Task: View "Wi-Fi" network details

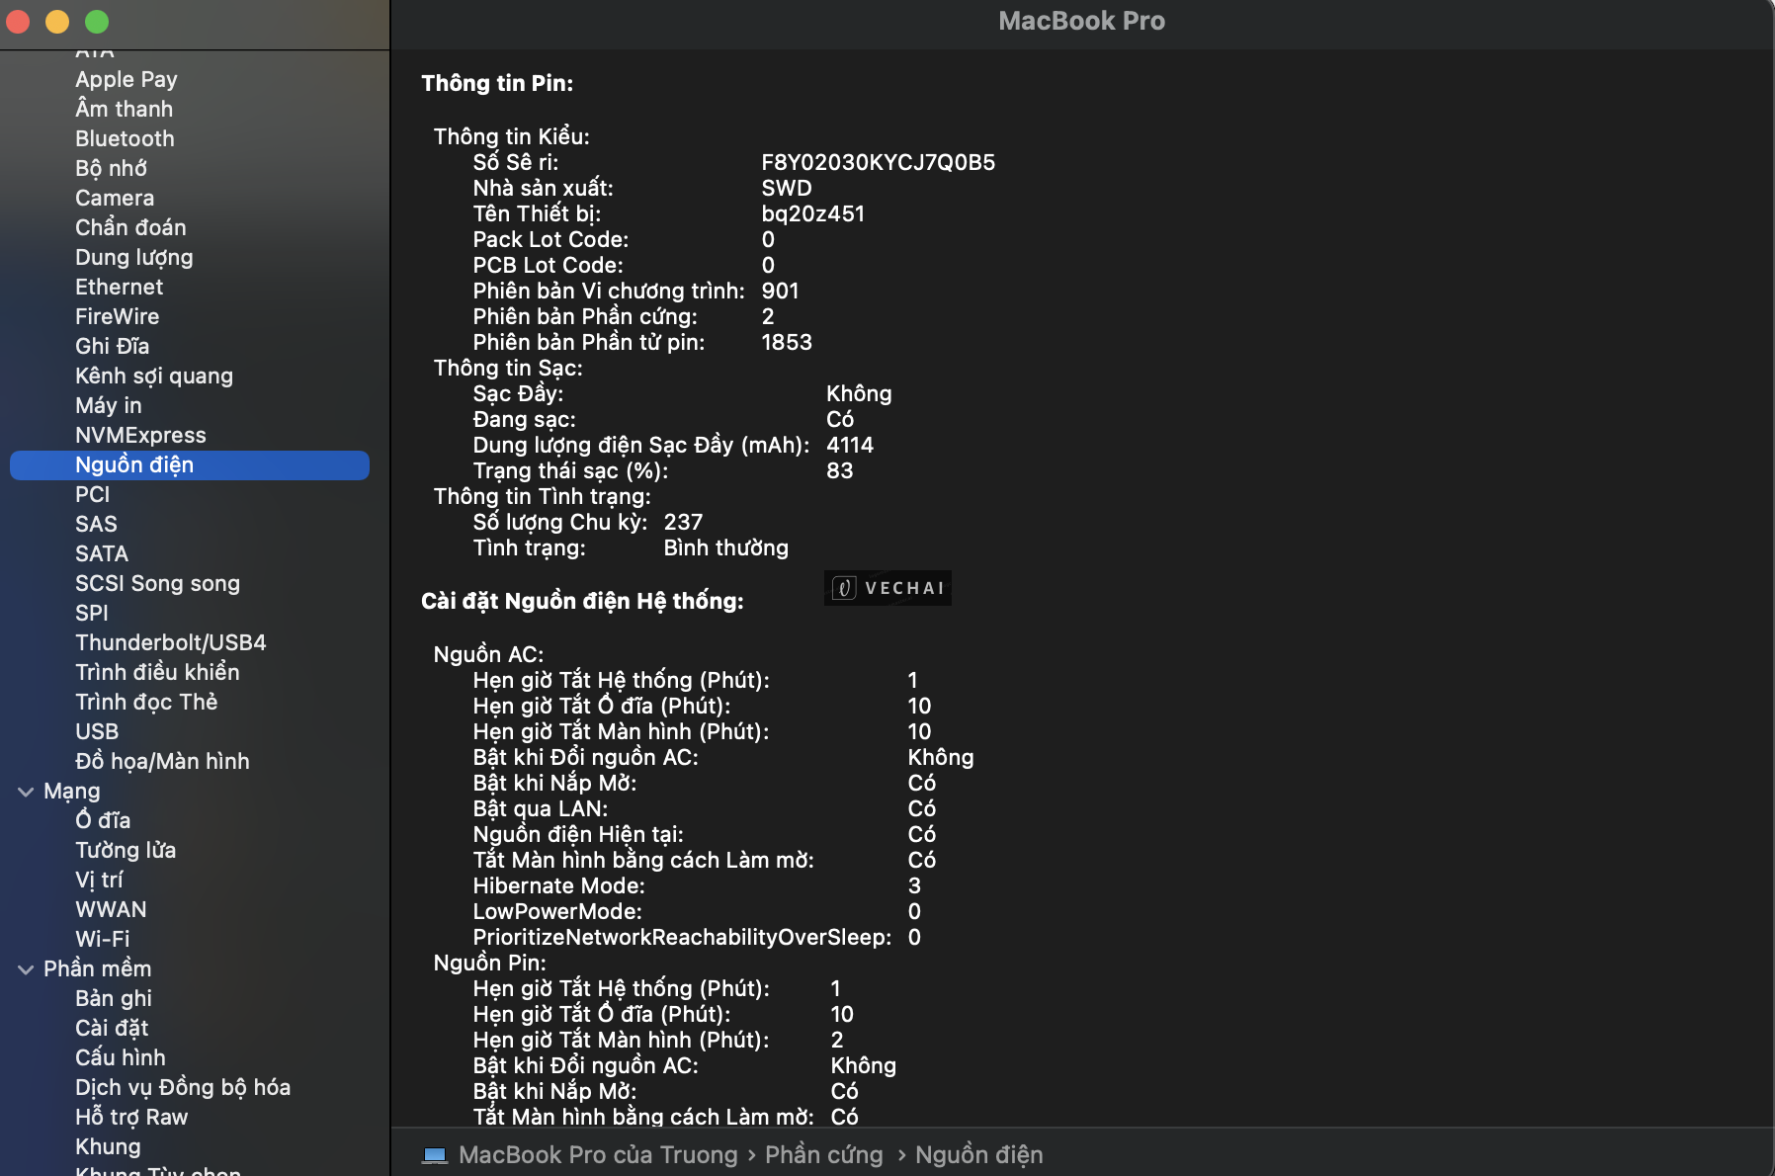Action: (103, 939)
